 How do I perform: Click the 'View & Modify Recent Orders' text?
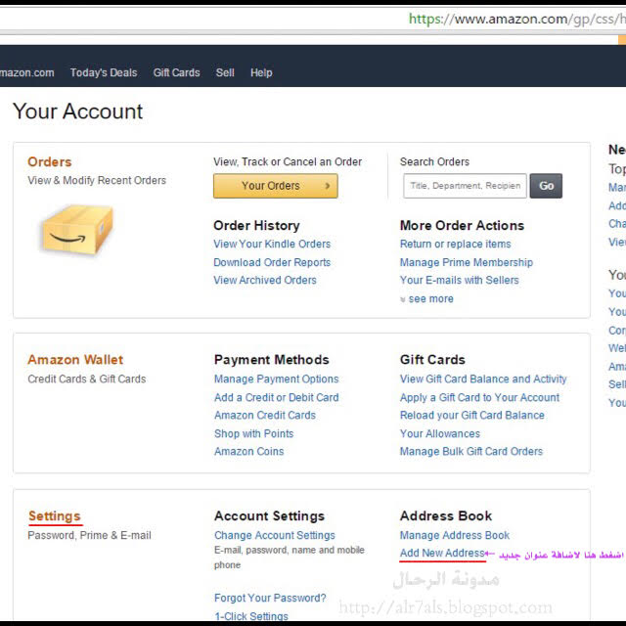(x=97, y=180)
